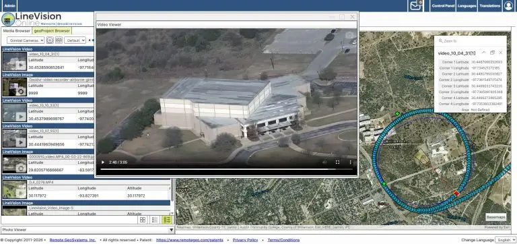Viewport: 517px width, 244px height.
Task: Switch to the geoProject Browser tab
Action: click(x=52, y=31)
